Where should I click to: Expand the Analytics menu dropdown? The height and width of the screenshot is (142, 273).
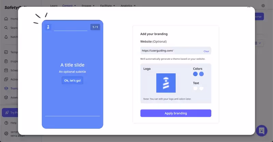pos(128,5)
